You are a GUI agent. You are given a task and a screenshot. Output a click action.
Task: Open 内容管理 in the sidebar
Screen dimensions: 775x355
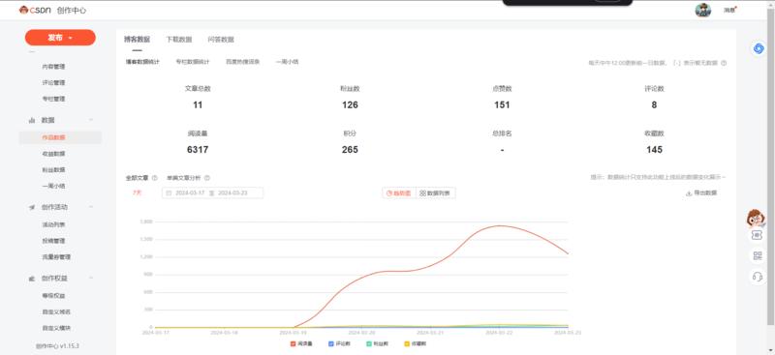click(x=53, y=67)
